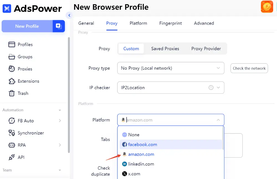Click the Platform search input field
277x179 pixels.
pyautogui.click(x=171, y=120)
